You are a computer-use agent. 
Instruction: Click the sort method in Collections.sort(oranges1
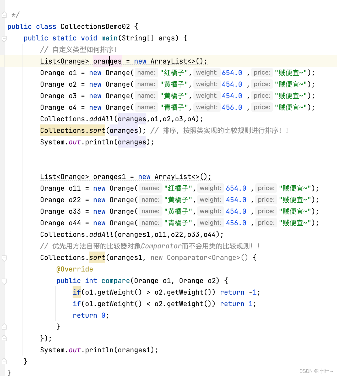(97, 258)
